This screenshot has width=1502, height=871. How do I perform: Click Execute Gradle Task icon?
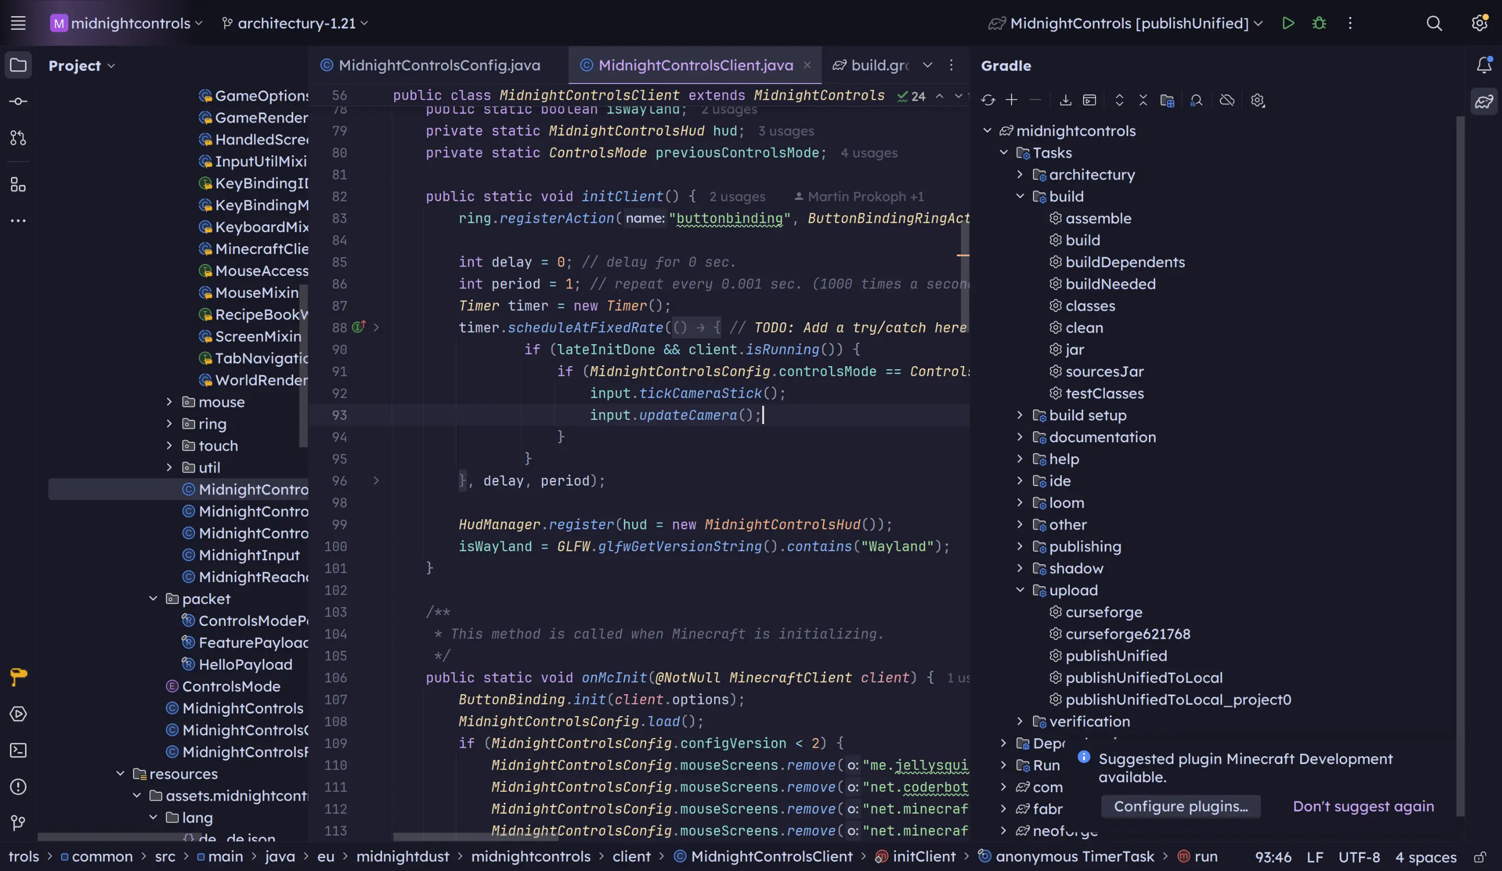click(1089, 100)
